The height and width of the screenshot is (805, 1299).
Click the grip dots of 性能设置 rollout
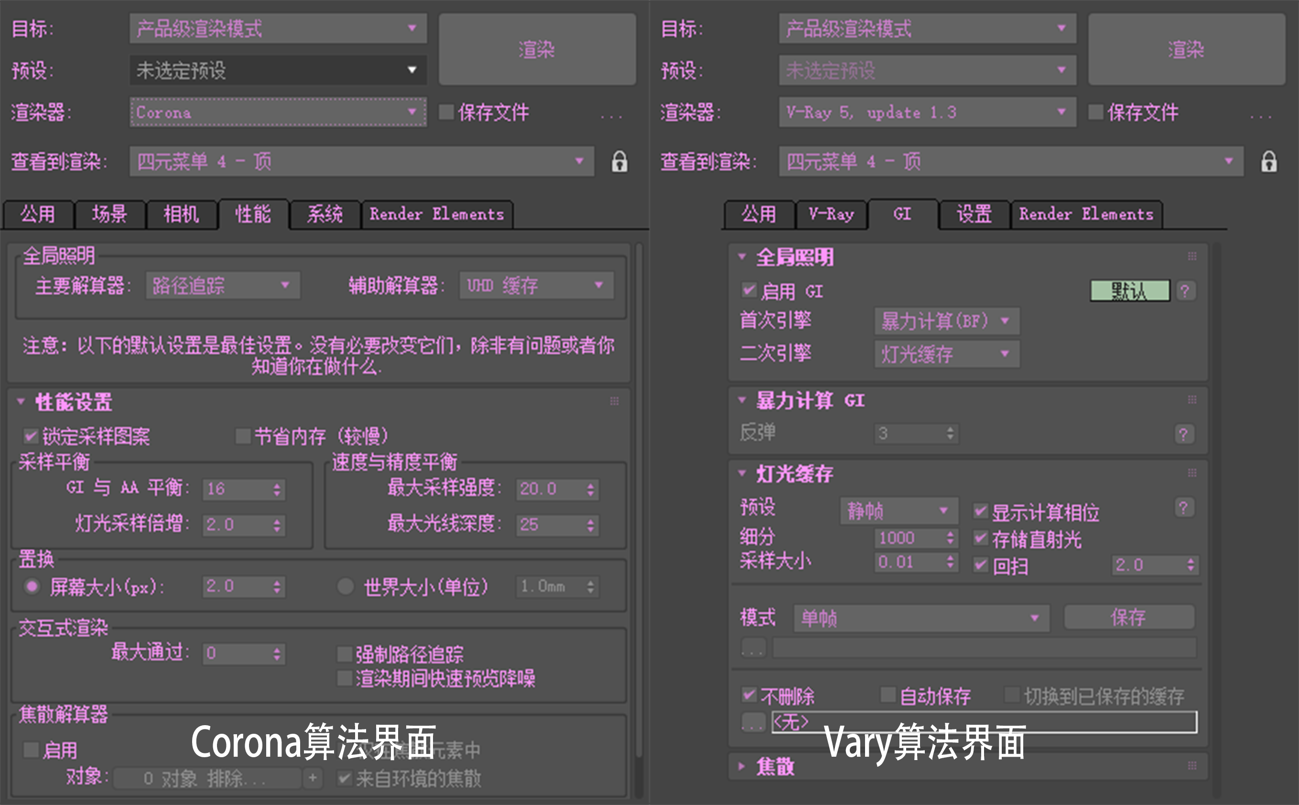(614, 401)
